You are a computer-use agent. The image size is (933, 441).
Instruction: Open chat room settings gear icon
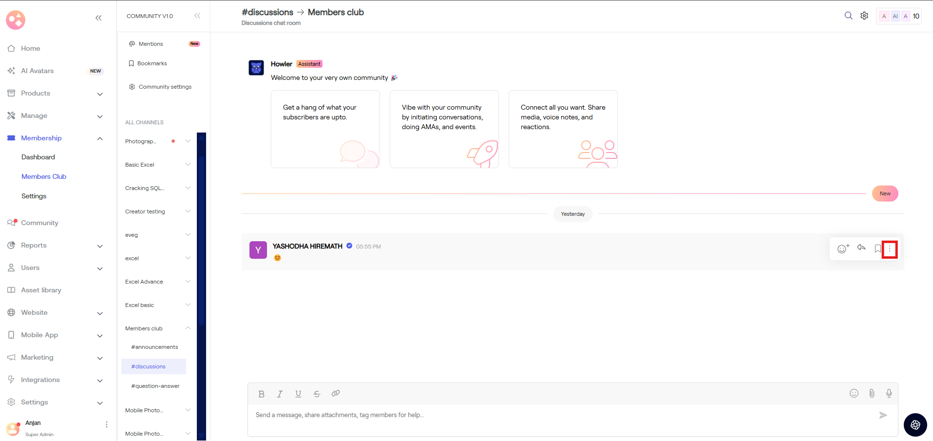tap(864, 16)
